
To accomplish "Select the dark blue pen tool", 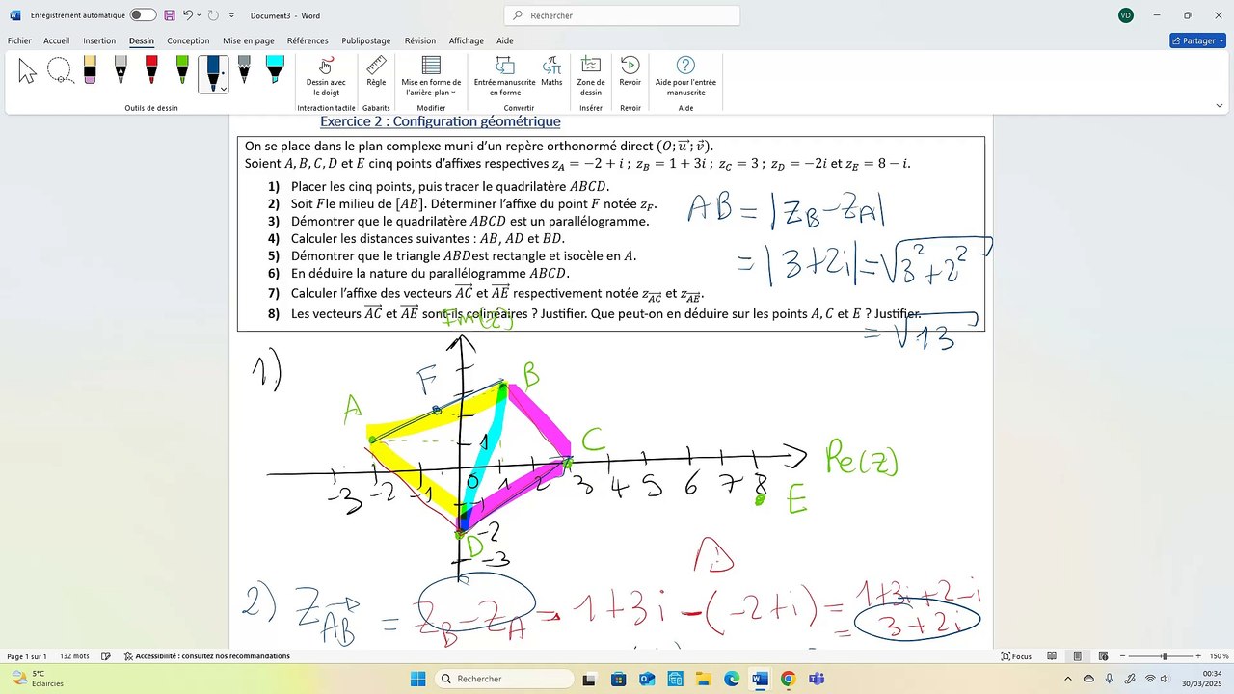I will [x=211, y=71].
